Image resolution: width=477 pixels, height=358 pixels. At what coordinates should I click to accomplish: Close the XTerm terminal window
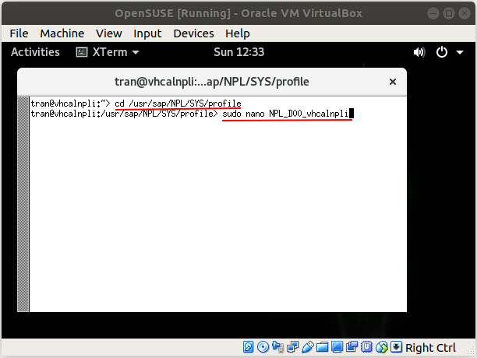[x=392, y=82]
